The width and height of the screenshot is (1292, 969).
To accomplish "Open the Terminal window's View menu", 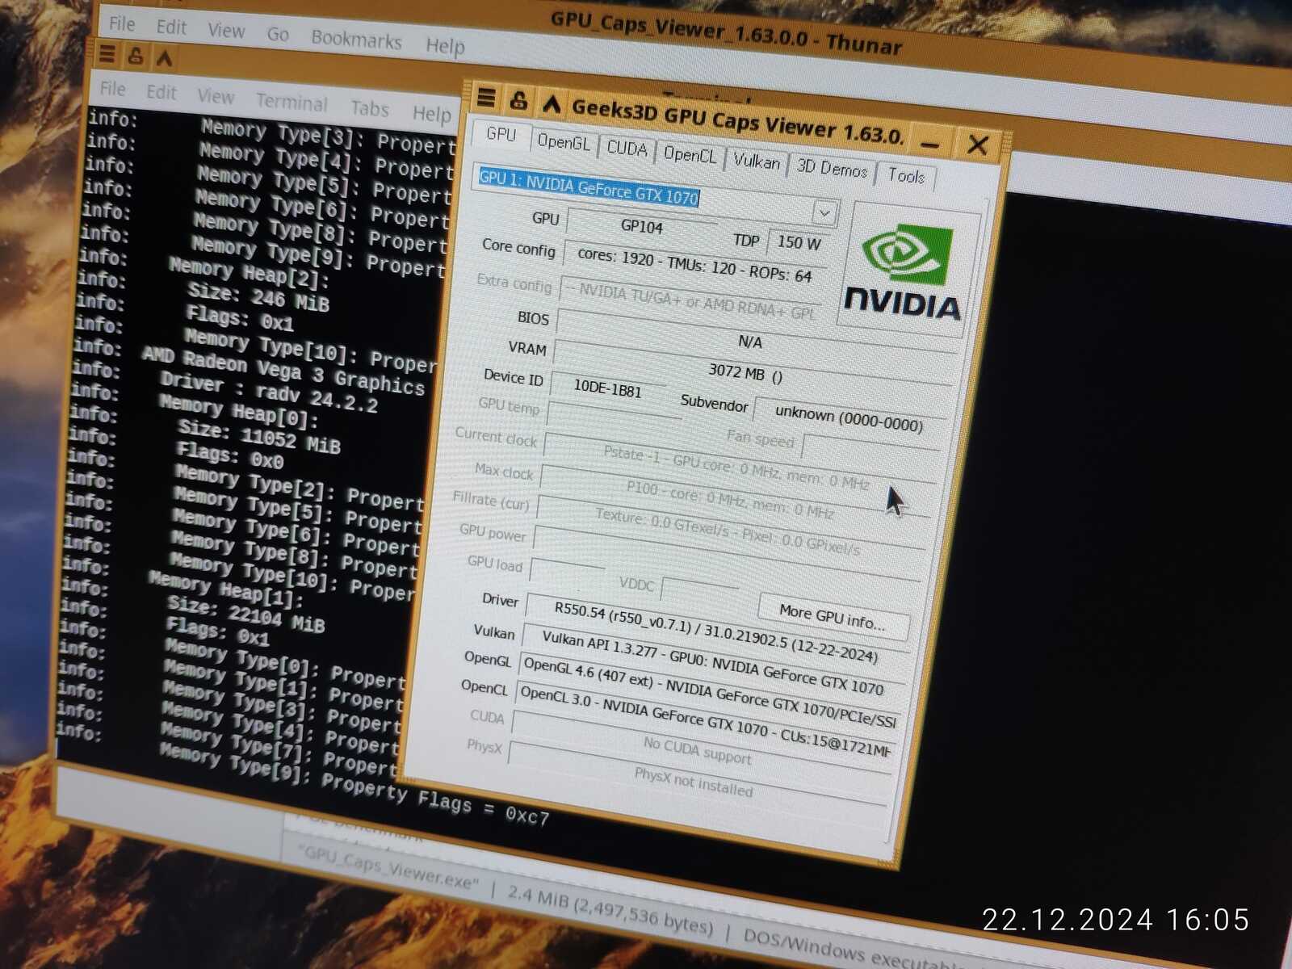I will click(x=216, y=96).
